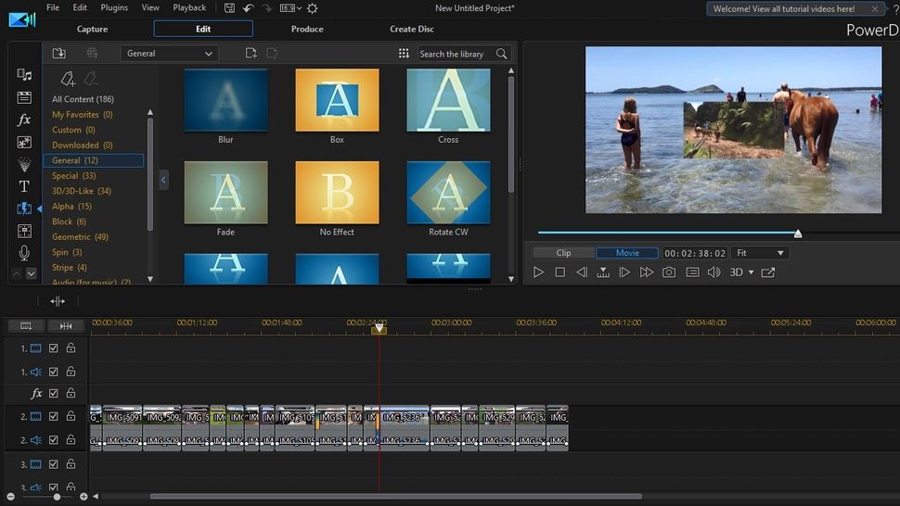Take a snapshot with the camera icon

pyautogui.click(x=669, y=272)
